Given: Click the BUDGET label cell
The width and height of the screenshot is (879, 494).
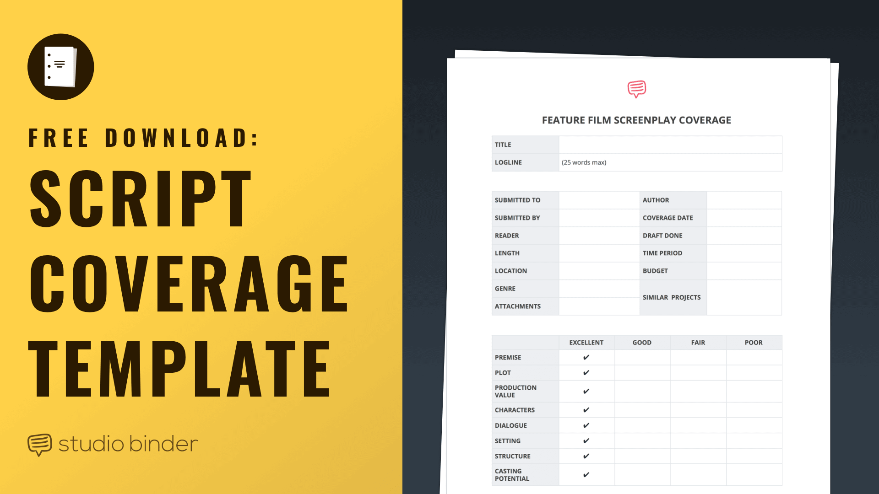Looking at the screenshot, I should 673,271.
